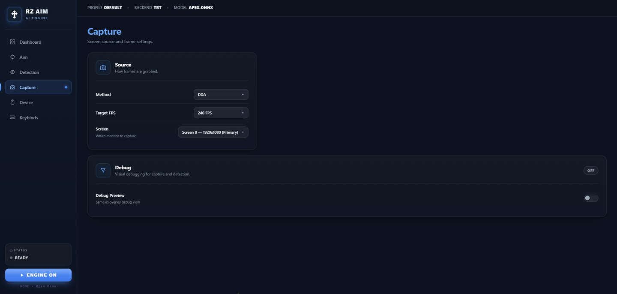Click the camera icon in Source card
The image size is (617, 294).
pos(103,68)
